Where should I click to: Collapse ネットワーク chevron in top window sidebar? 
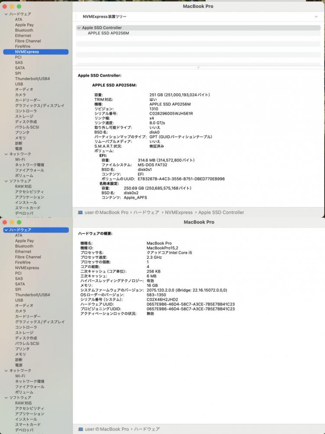tap(6, 154)
